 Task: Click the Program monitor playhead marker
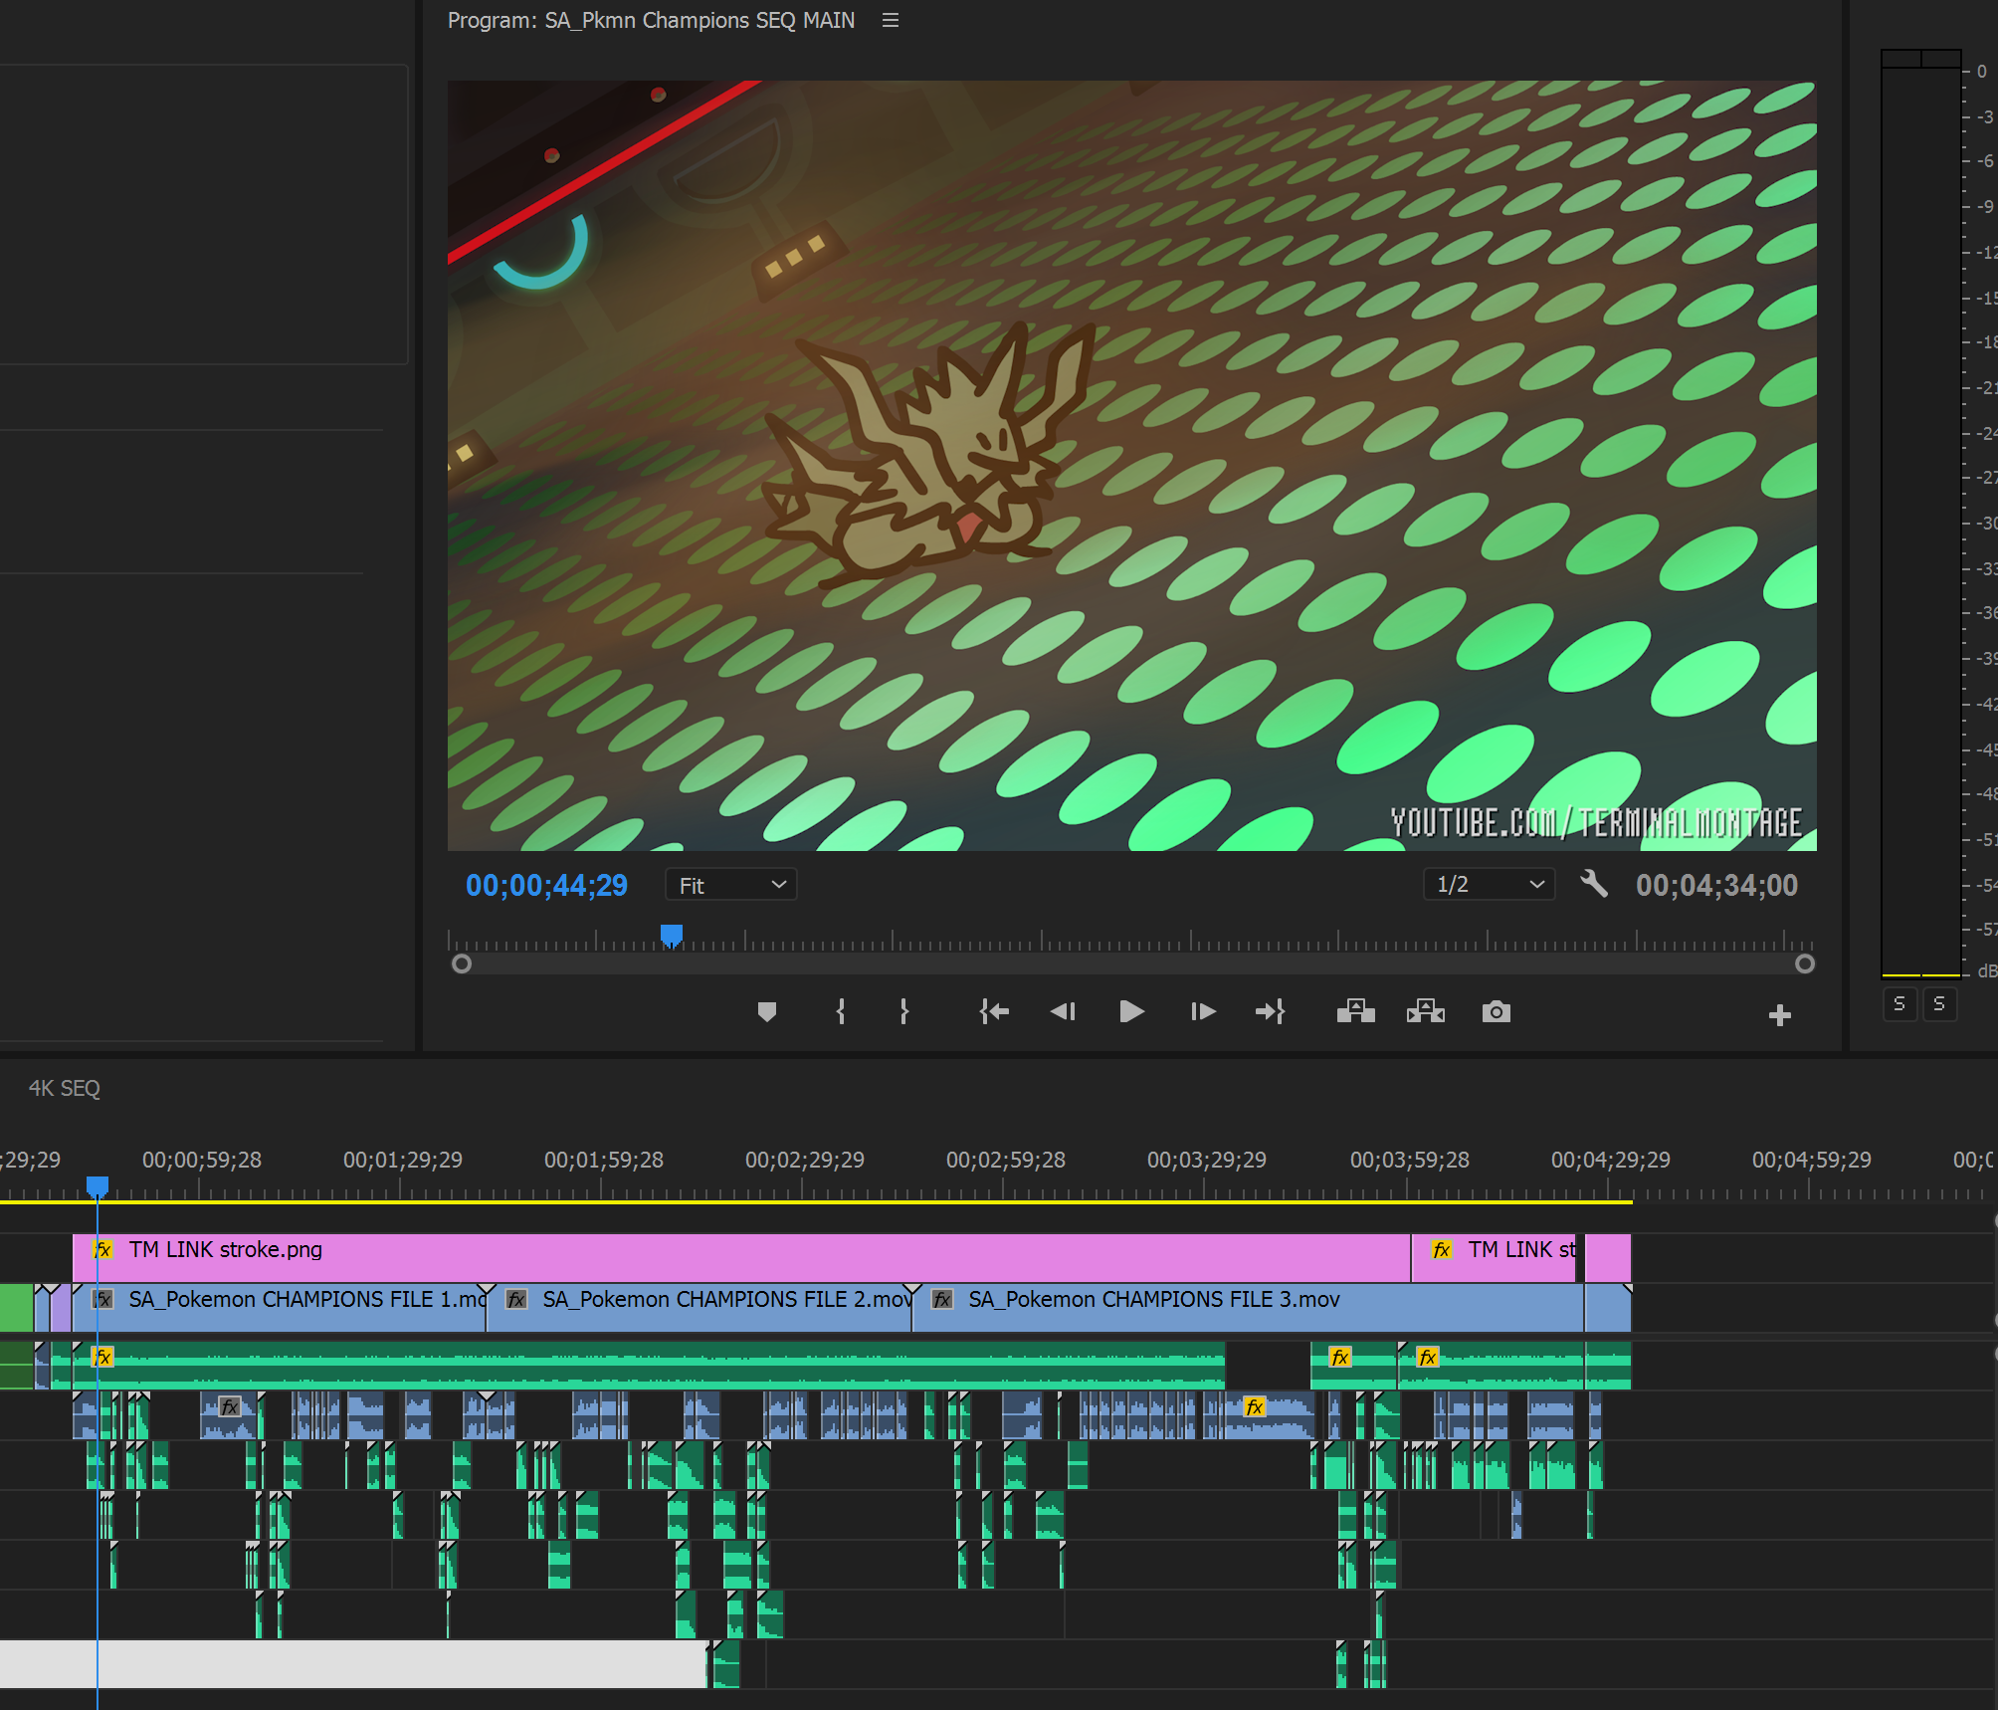click(672, 936)
